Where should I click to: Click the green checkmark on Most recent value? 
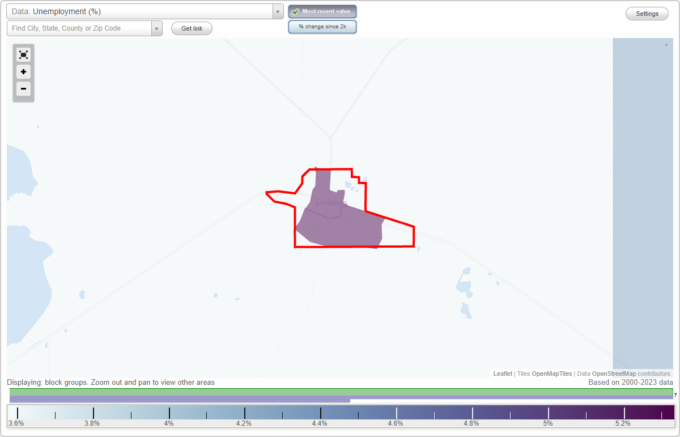pos(296,11)
